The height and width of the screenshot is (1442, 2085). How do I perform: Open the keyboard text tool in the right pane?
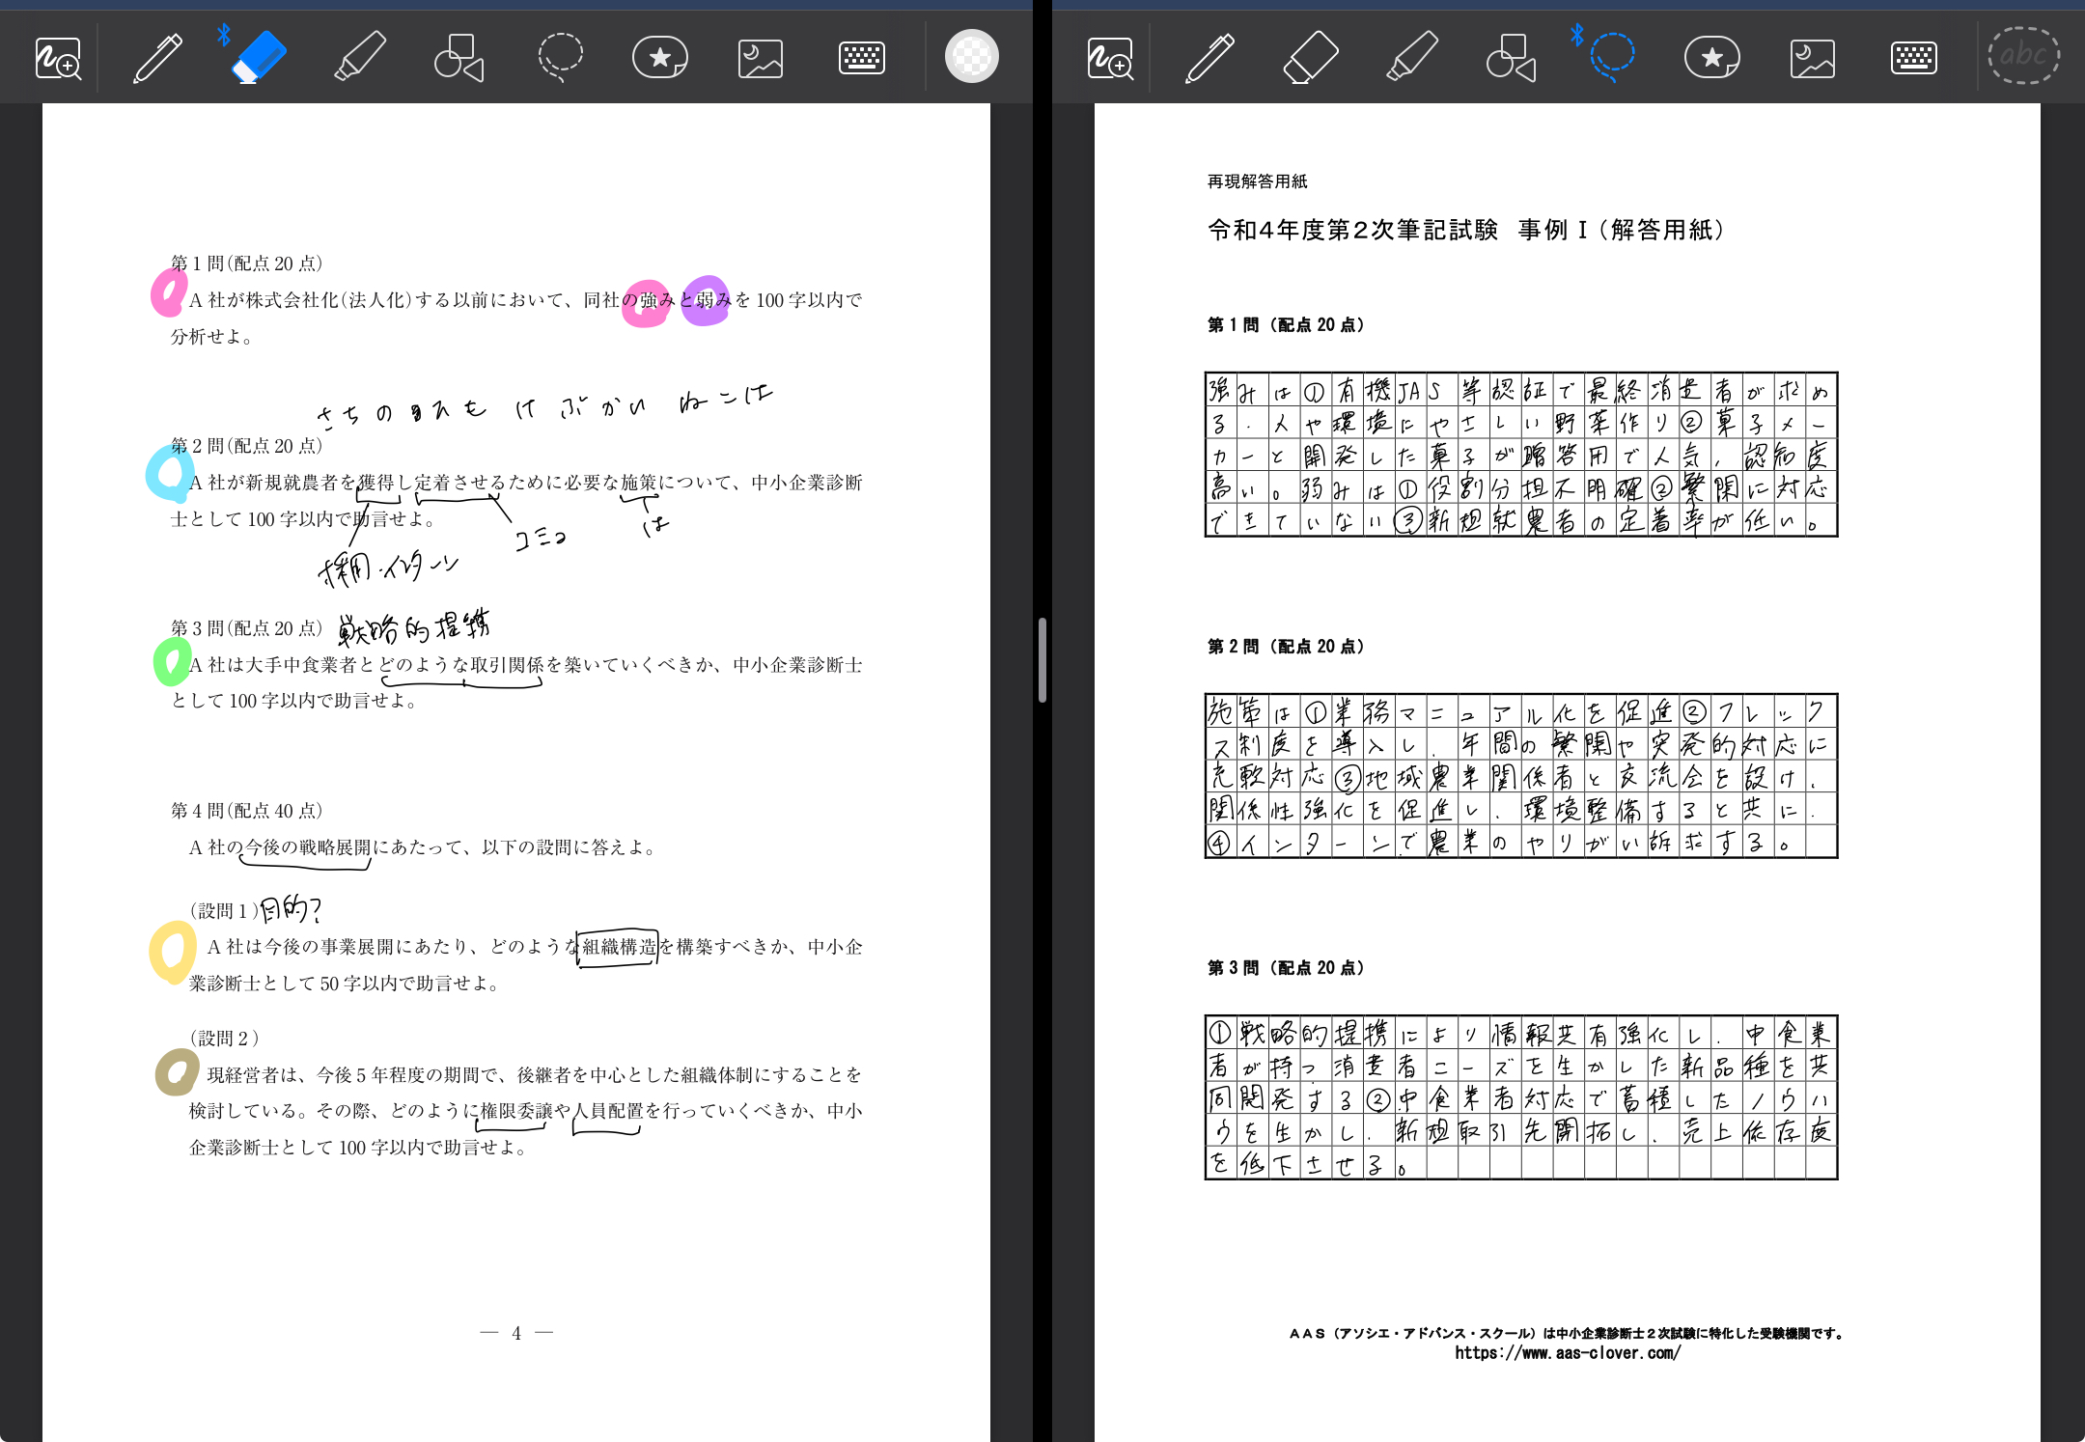(1913, 57)
